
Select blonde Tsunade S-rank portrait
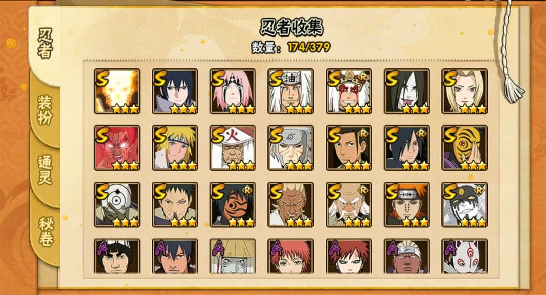tap(465, 91)
